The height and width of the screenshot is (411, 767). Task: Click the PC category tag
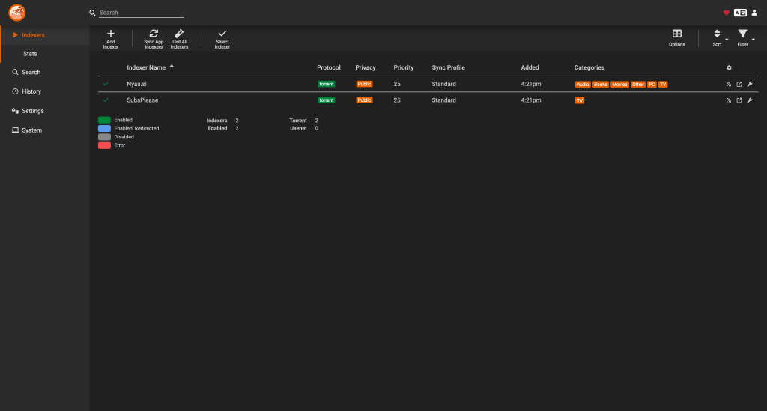652,85
